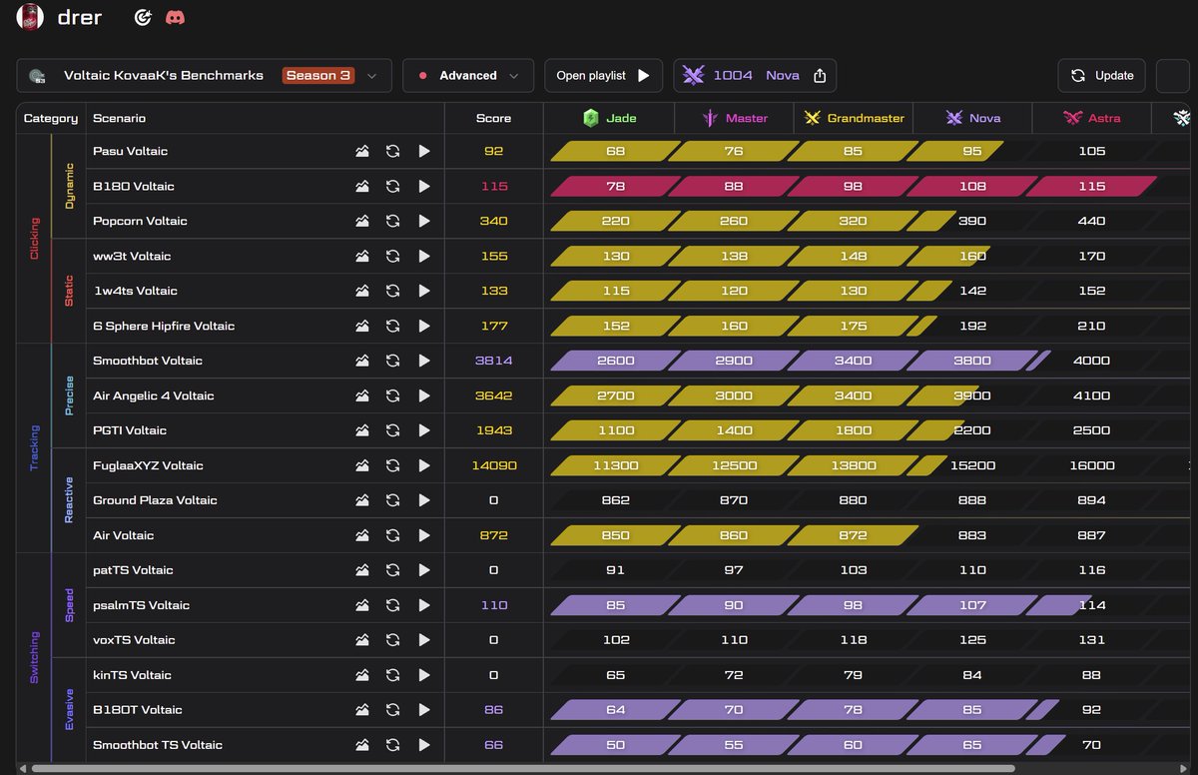The width and height of the screenshot is (1198, 775).
Task: Click the Switching category label
Action: (35, 657)
